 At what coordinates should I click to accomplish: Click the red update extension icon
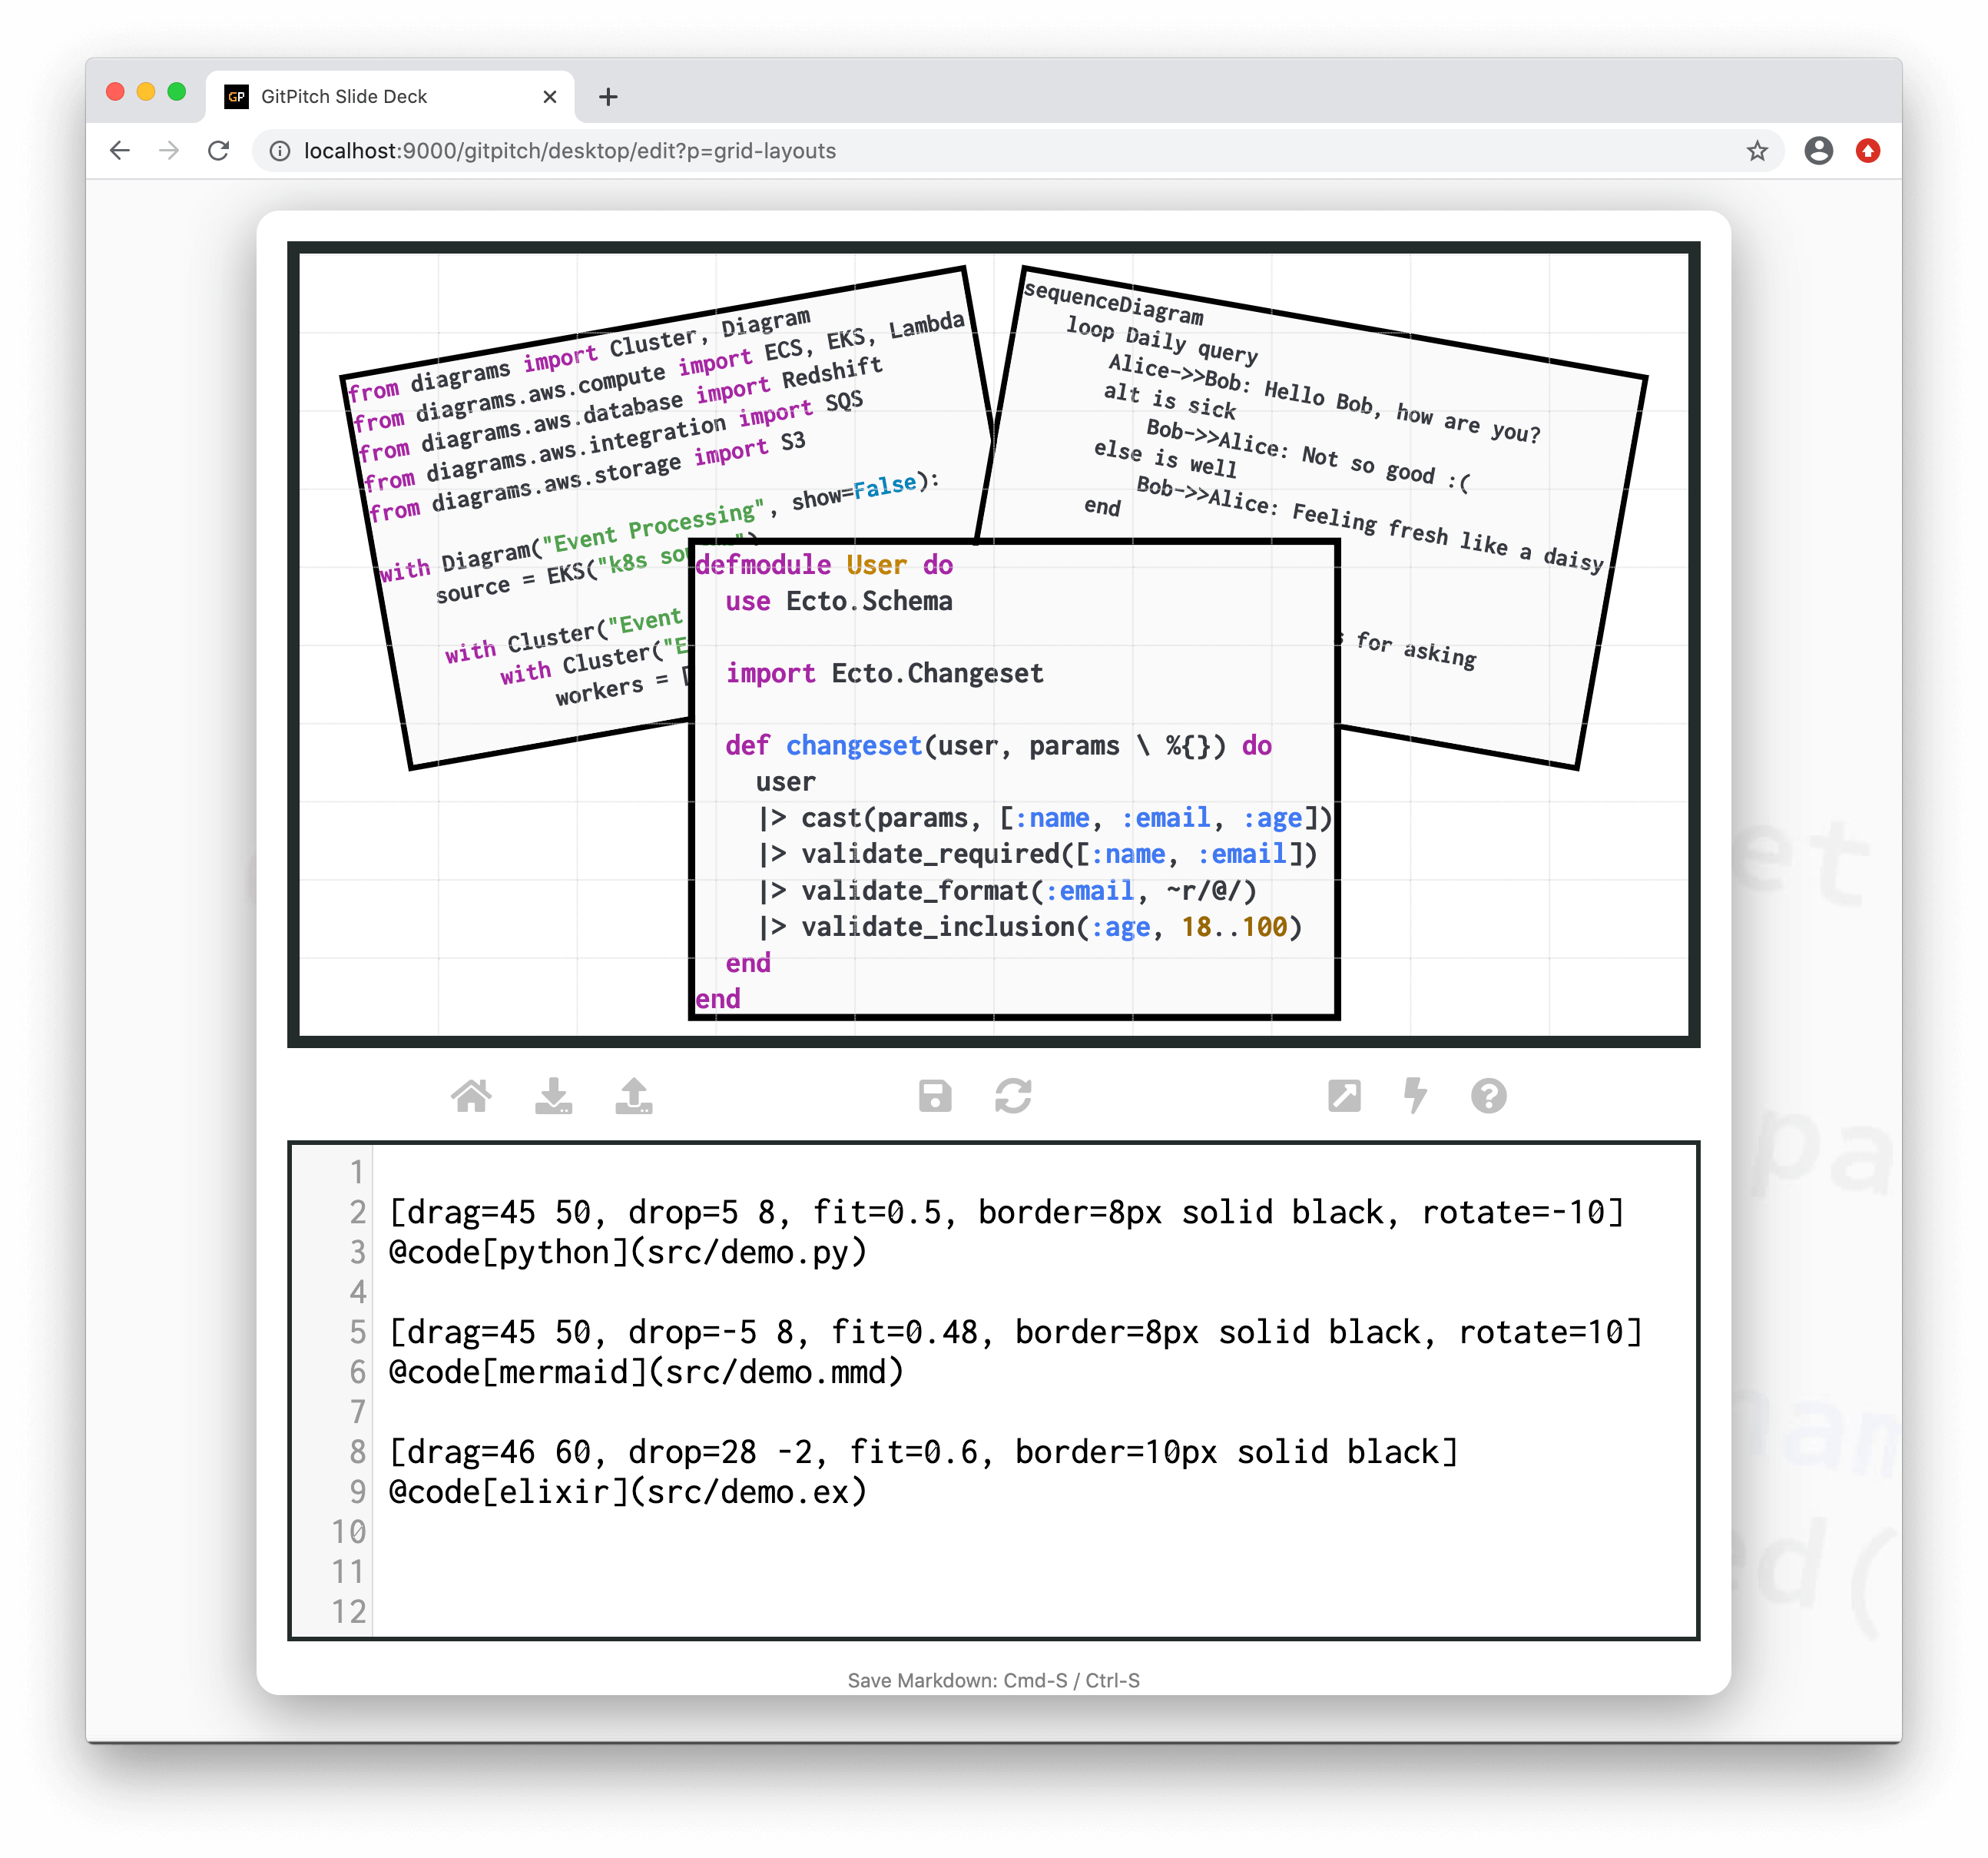1867,151
